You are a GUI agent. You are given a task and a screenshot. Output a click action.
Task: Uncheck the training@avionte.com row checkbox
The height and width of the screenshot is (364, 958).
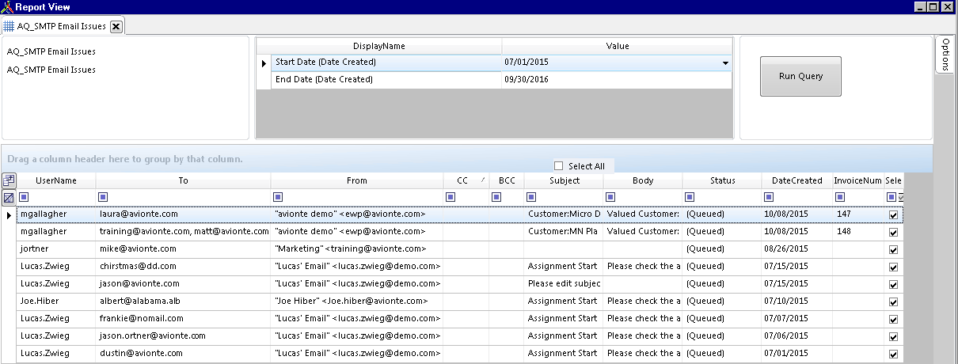coord(893,233)
